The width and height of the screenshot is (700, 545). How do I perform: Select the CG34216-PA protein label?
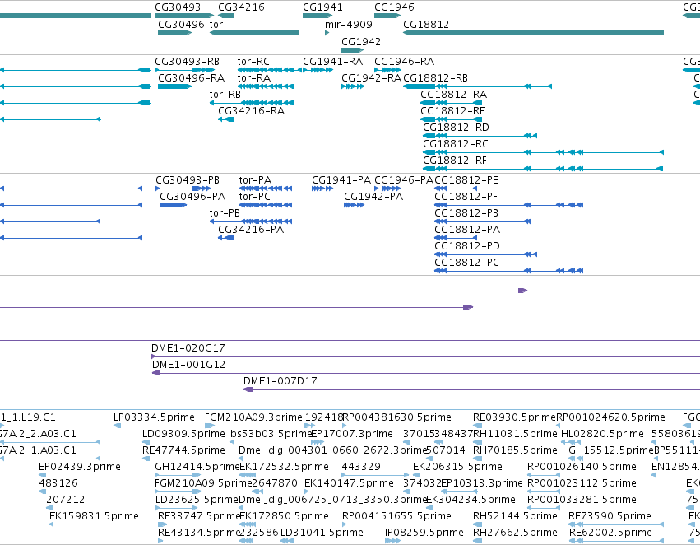tap(251, 229)
